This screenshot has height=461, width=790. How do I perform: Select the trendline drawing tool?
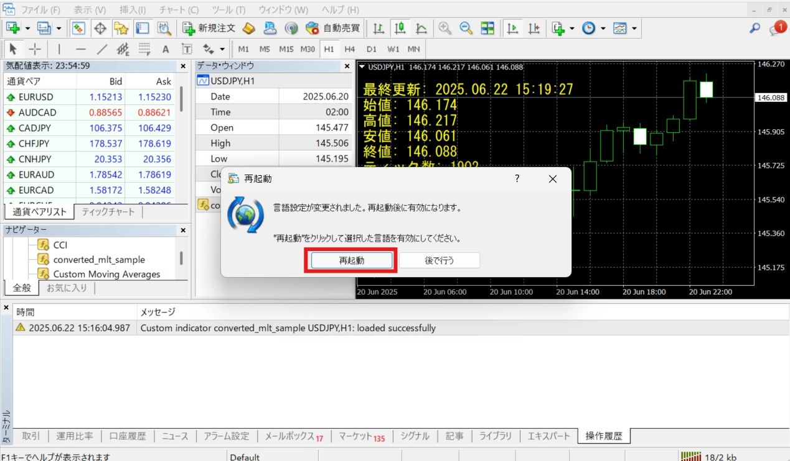click(x=102, y=49)
